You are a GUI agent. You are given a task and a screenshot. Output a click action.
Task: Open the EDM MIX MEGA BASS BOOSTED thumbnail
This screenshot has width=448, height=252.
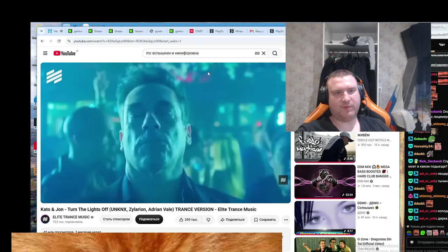point(325,182)
